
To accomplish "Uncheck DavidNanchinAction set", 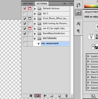I will pyautogui.click(x=25, y=33).
